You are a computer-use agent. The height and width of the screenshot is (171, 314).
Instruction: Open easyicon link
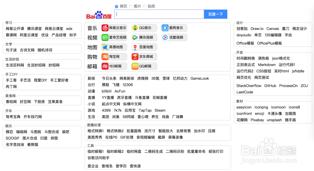pyautogui.click(x=244, y=107)
